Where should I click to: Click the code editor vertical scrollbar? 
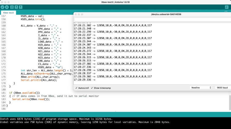pyautogui.click(x=230, y=102)
